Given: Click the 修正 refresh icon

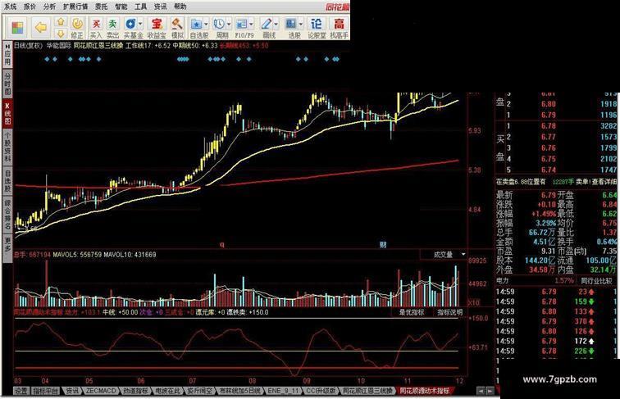Looking at the screenshot, I should (77, 24).
